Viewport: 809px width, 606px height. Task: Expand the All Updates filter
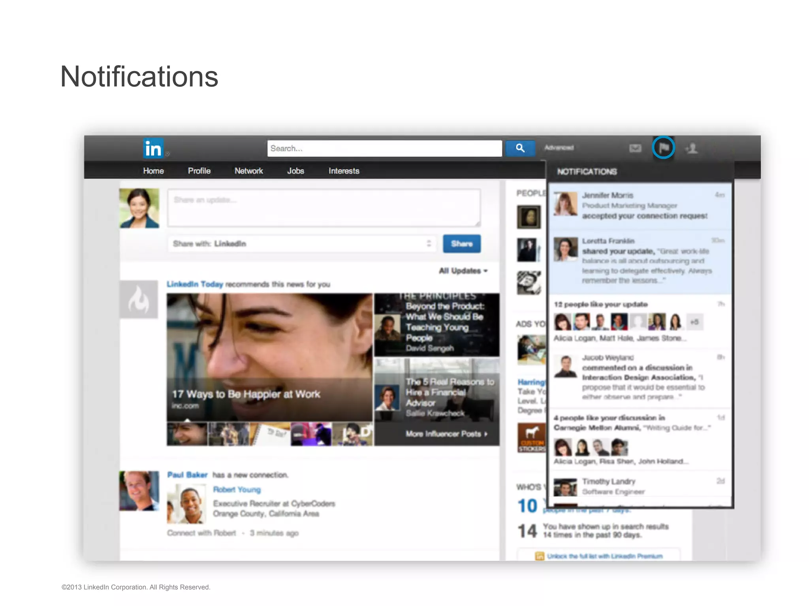463,271
